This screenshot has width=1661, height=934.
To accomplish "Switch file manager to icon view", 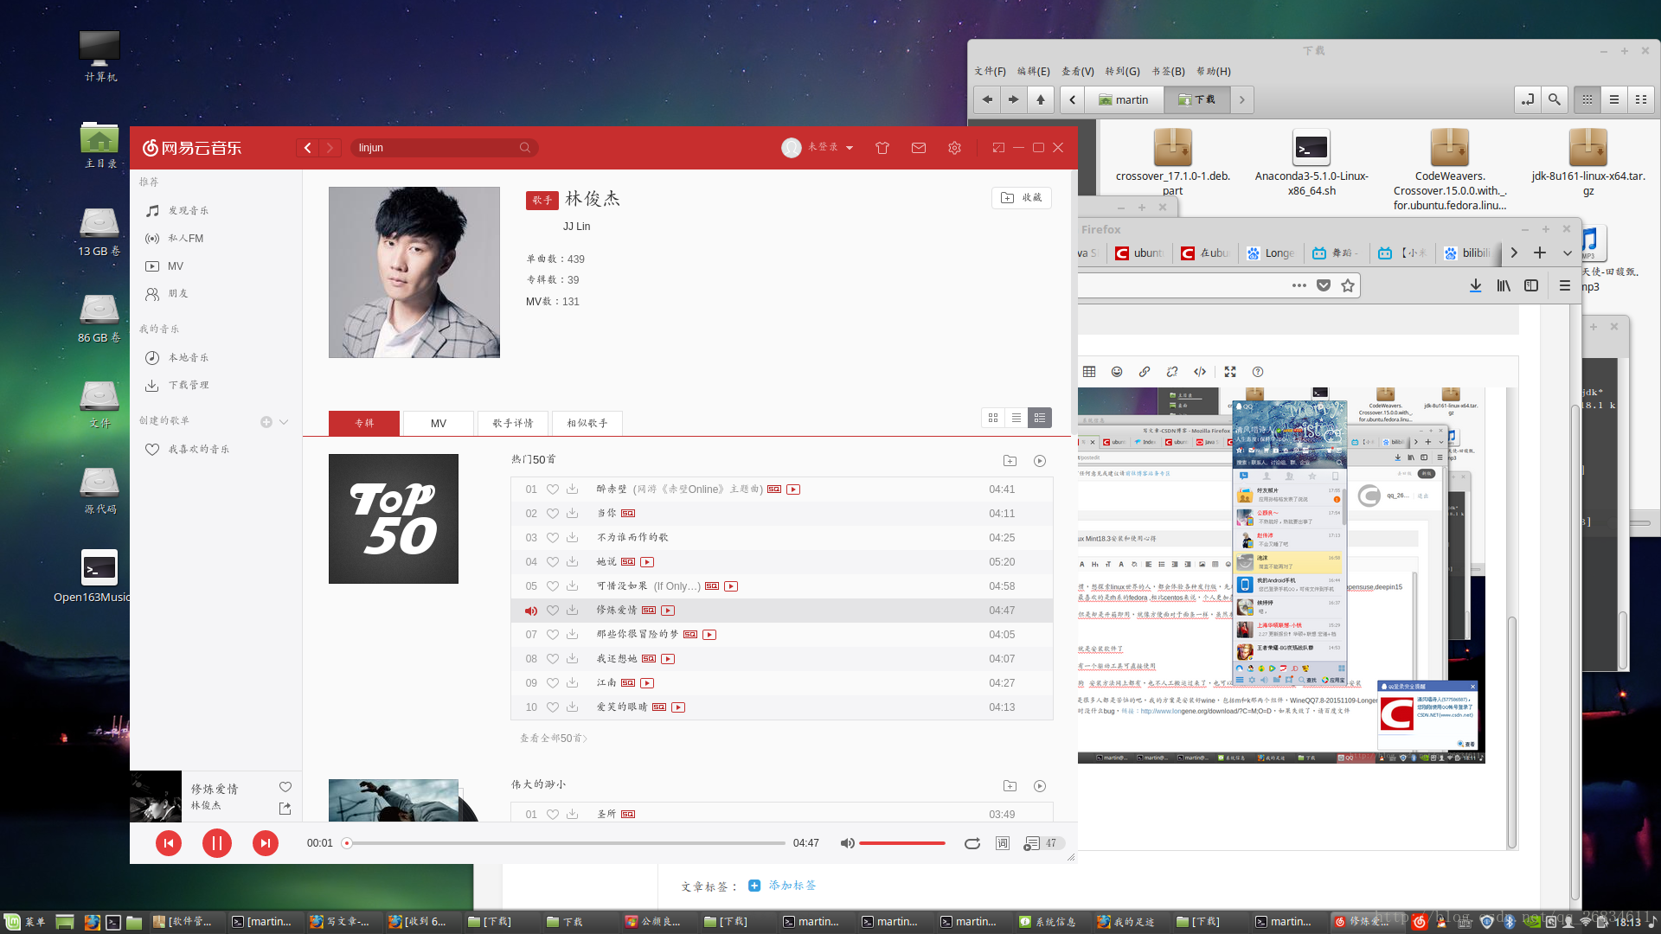I will coord(1587,99).
